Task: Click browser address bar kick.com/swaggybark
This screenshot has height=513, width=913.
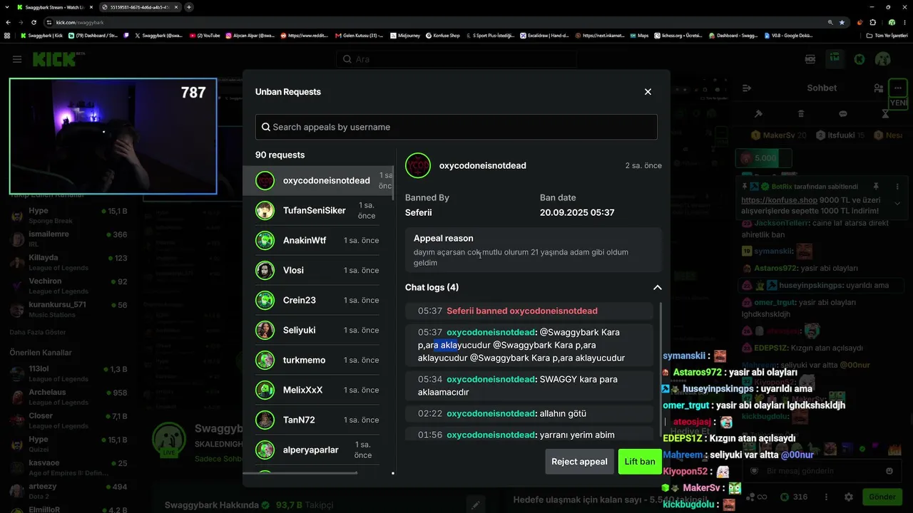Action: (x=442, y=22)
